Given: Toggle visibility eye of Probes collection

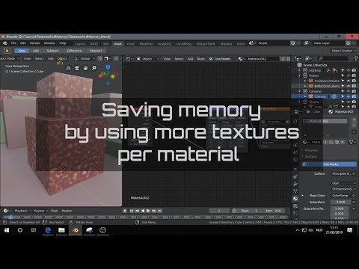Looking at the screenshot, I should [x=349, y=75].
